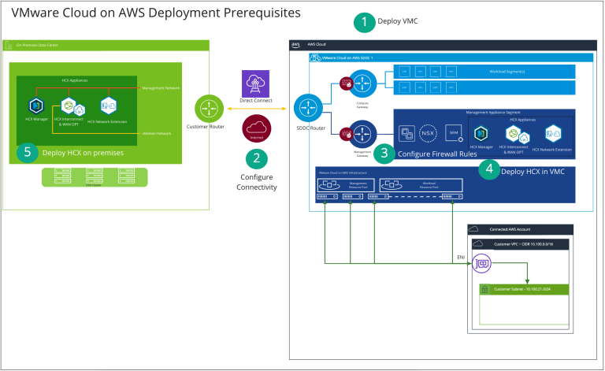
Task: Select the "On Premises Data Center" header text
Action: pos(37,45)
